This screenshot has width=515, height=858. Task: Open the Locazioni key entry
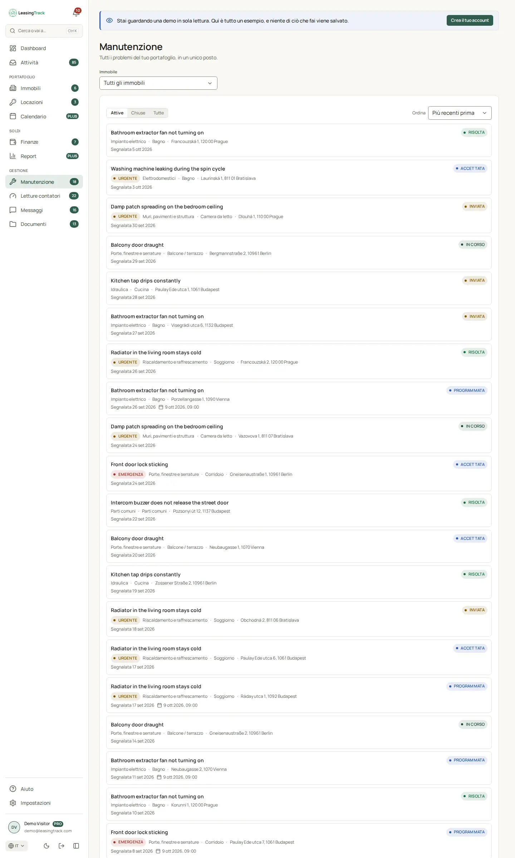(44, 102)
